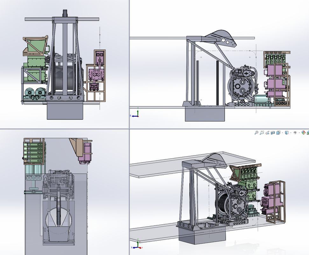Return to the Previous View
The width and height of the screenshot is (309, 255).
click(x=267, y=133)
